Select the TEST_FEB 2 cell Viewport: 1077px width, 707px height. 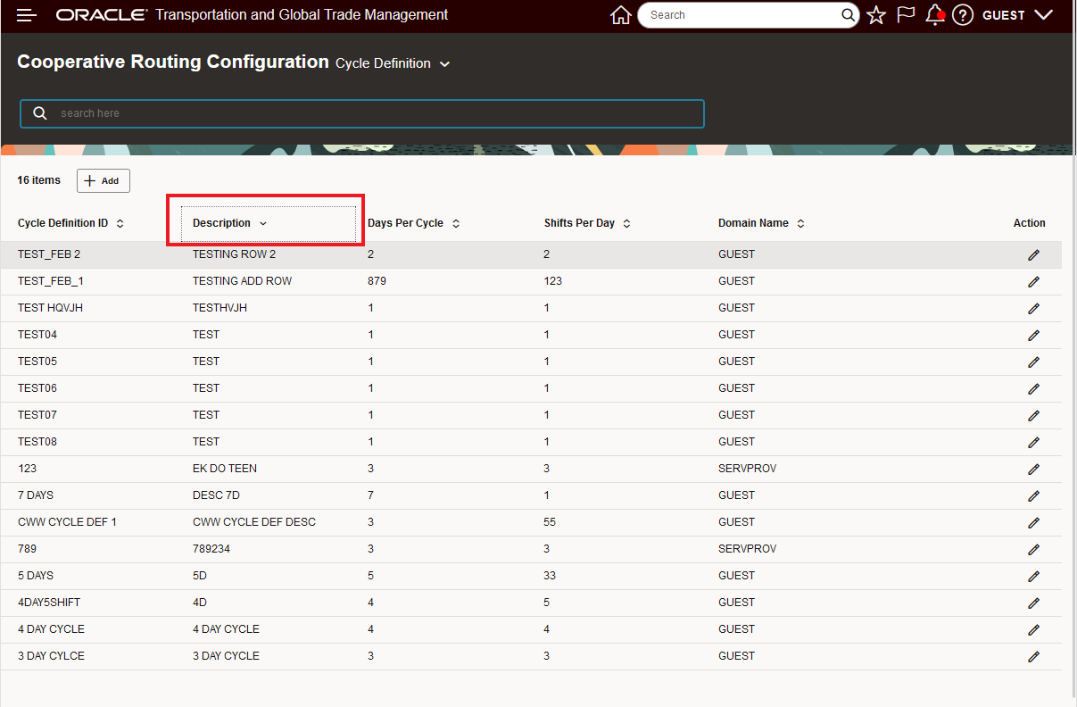49,254
